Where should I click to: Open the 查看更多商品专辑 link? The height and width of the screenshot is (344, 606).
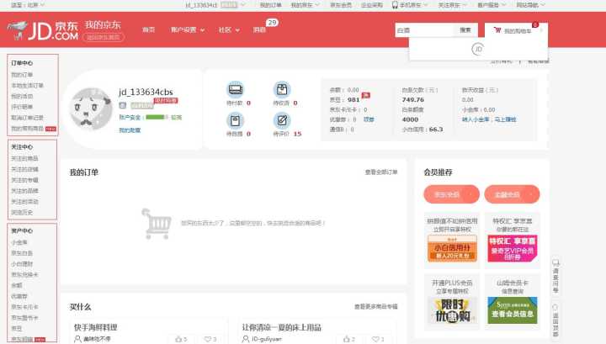click(x=375, y=306)
